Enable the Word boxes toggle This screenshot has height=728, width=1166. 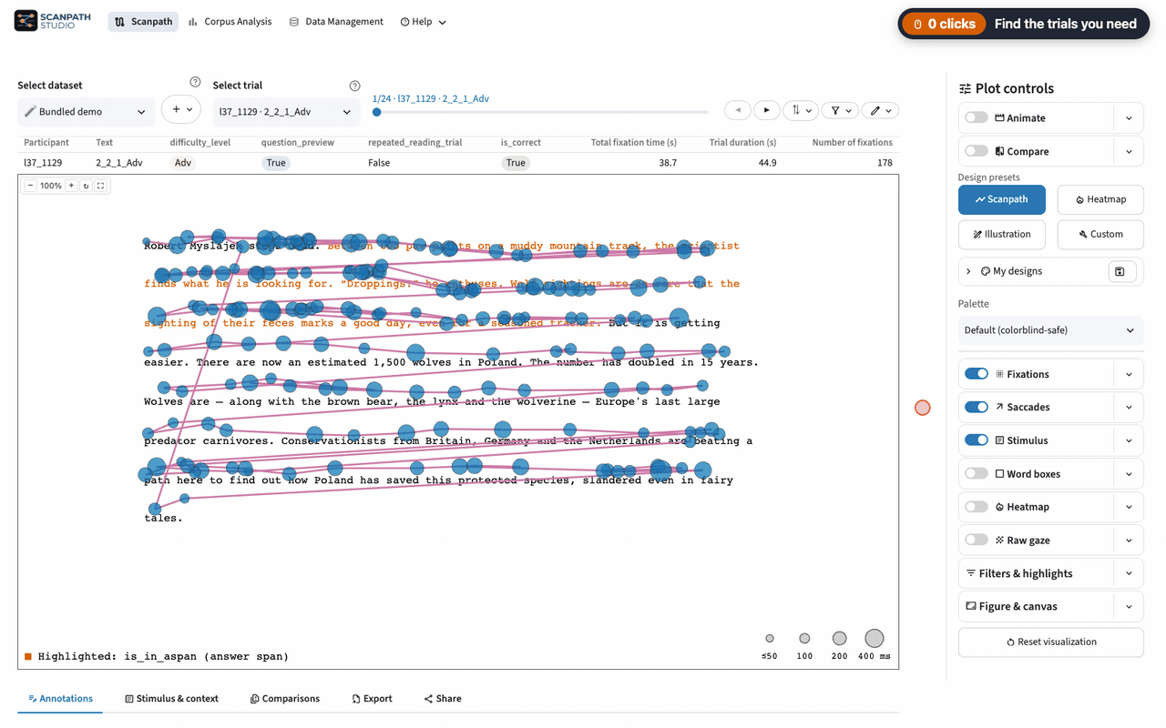tap(977, 473)
